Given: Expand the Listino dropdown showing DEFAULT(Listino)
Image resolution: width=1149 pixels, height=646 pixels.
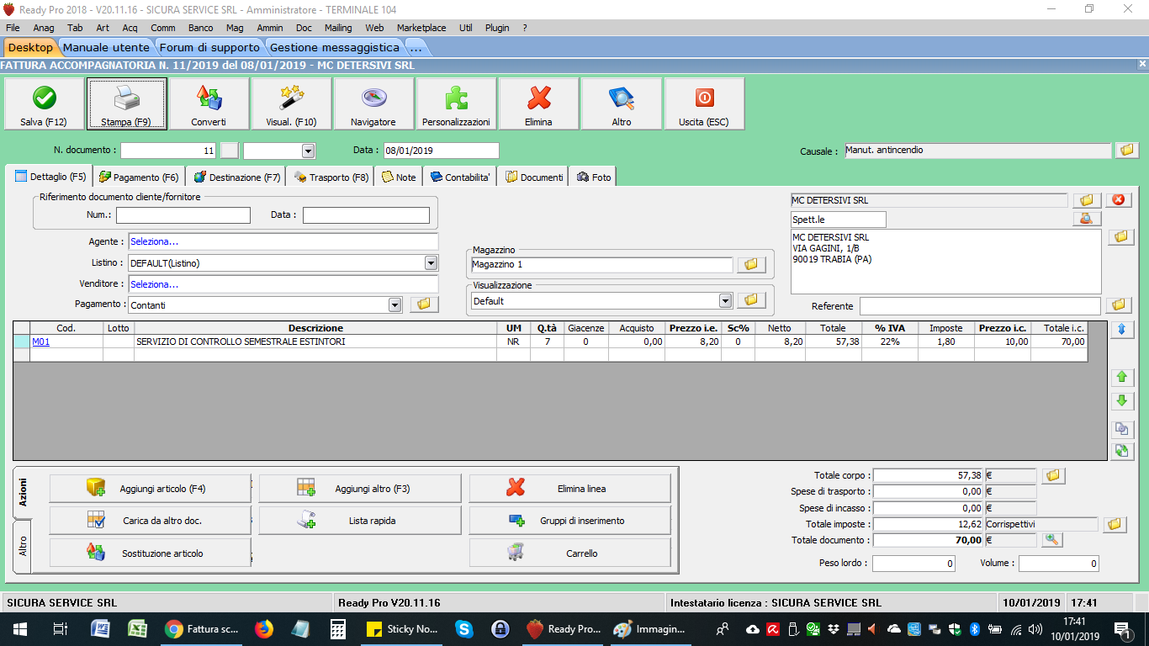Looking at the screenshot, I should (431, 263).
